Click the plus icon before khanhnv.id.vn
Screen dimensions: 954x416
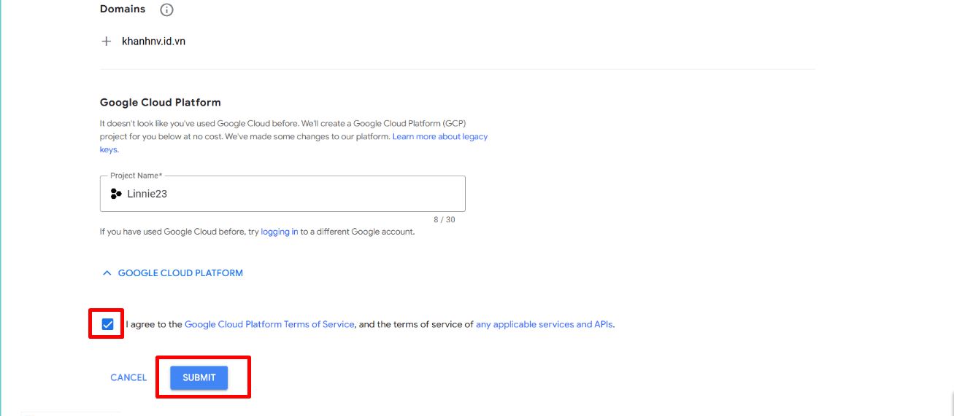tap(107, 42)
